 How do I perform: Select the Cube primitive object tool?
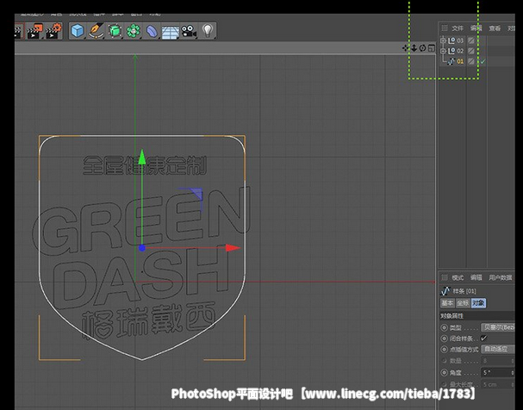pos(78,31)
